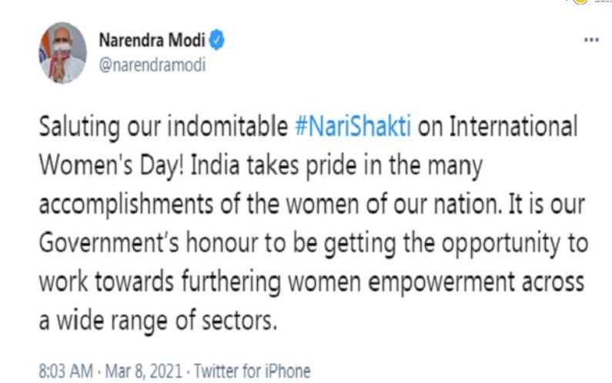Screen dimensions: 612x383
Task: Click the Mar 8, 2021 date
Action: pos(144,371)
